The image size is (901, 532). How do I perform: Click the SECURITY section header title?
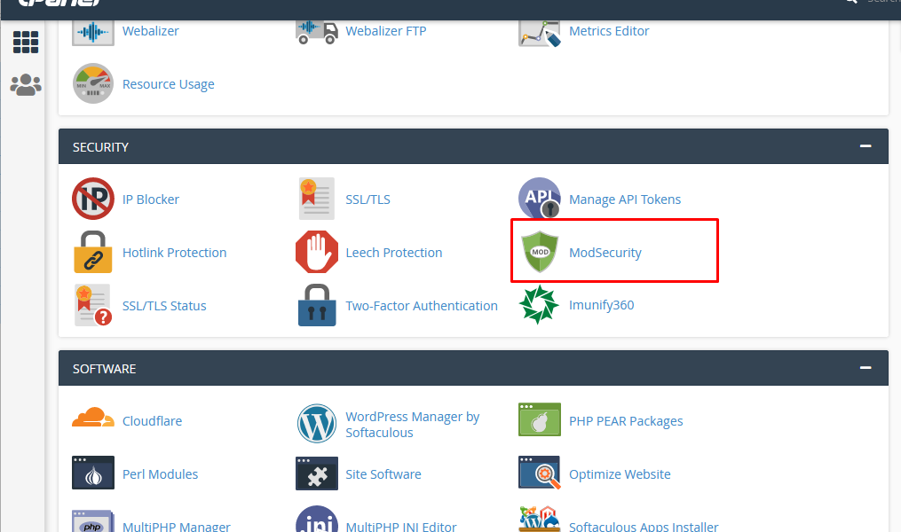point(100,147)
